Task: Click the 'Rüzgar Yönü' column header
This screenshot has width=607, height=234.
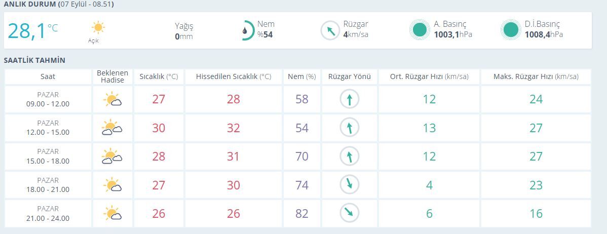Action: 350,76
